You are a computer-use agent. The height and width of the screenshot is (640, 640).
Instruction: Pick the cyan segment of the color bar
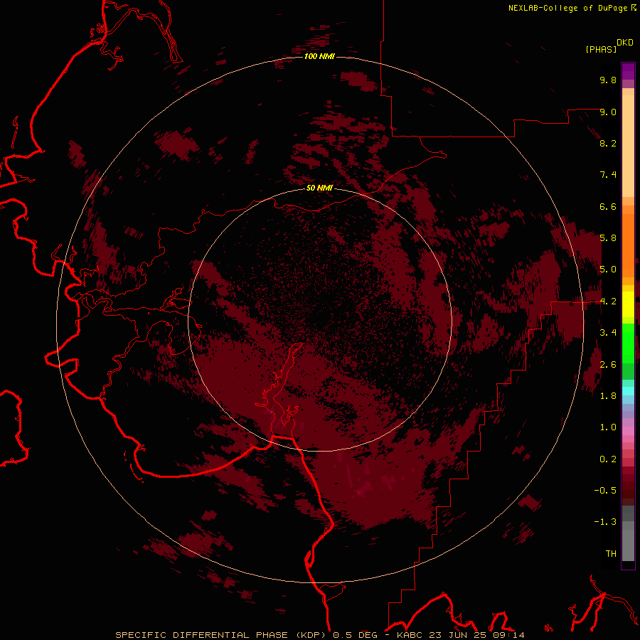click(628, 391)
